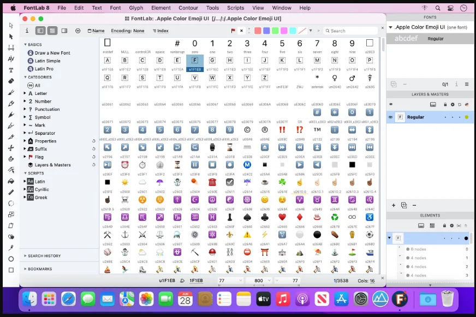Expand the Cyrillic script
Image resolution: width=476 pixels, height=317 pixels.
tap(25, 189)
